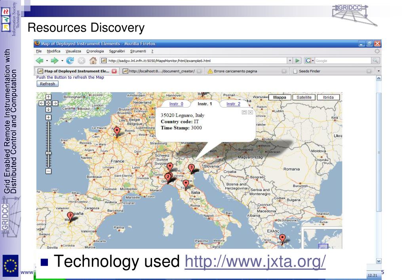Pan the map up arrow
Viewport: 405px width, 280px height.
48,97
